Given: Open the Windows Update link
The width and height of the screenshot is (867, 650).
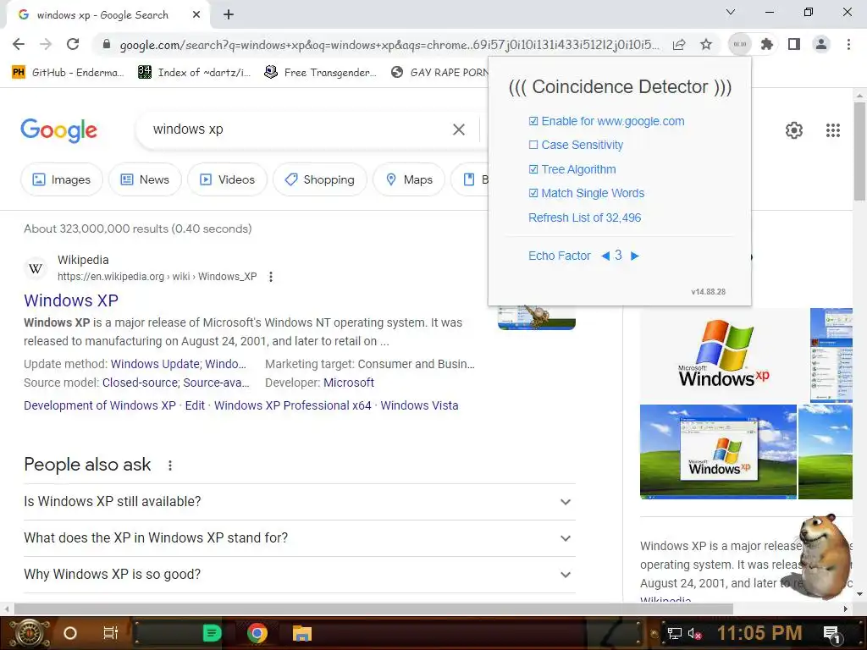Looking at the screenshot, I should [x=155, y=364].
